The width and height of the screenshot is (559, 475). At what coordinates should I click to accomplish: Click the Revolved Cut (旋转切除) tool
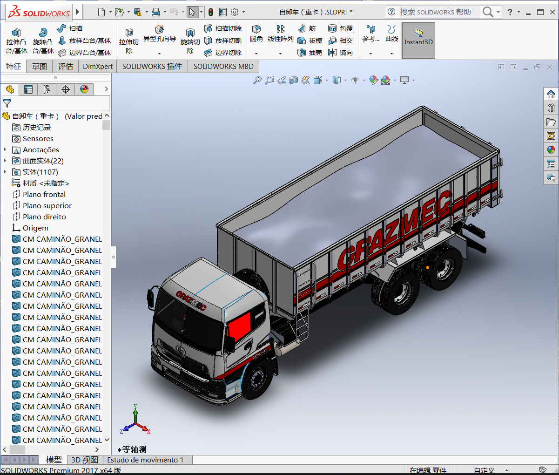190,41
